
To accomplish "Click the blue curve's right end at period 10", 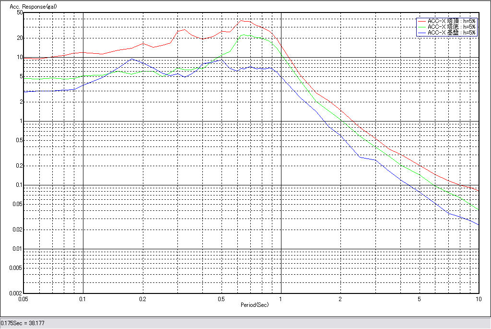I will click(x=479, y=224).
